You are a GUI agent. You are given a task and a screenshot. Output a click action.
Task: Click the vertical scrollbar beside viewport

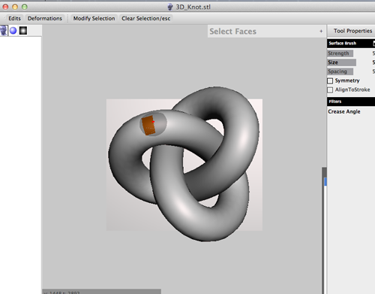pos(324,231)
